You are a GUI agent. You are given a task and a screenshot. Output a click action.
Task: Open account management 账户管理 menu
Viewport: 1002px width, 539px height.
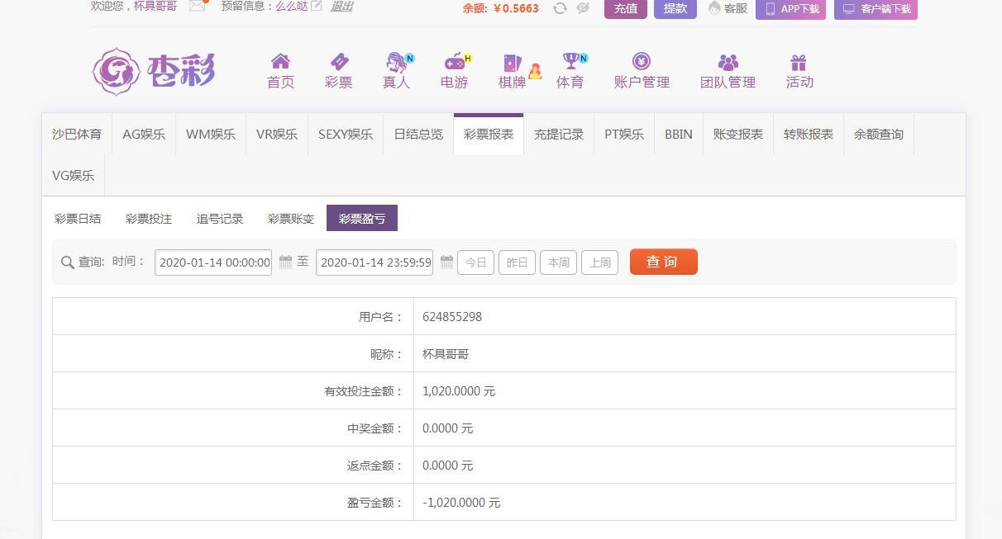(642, 71)
